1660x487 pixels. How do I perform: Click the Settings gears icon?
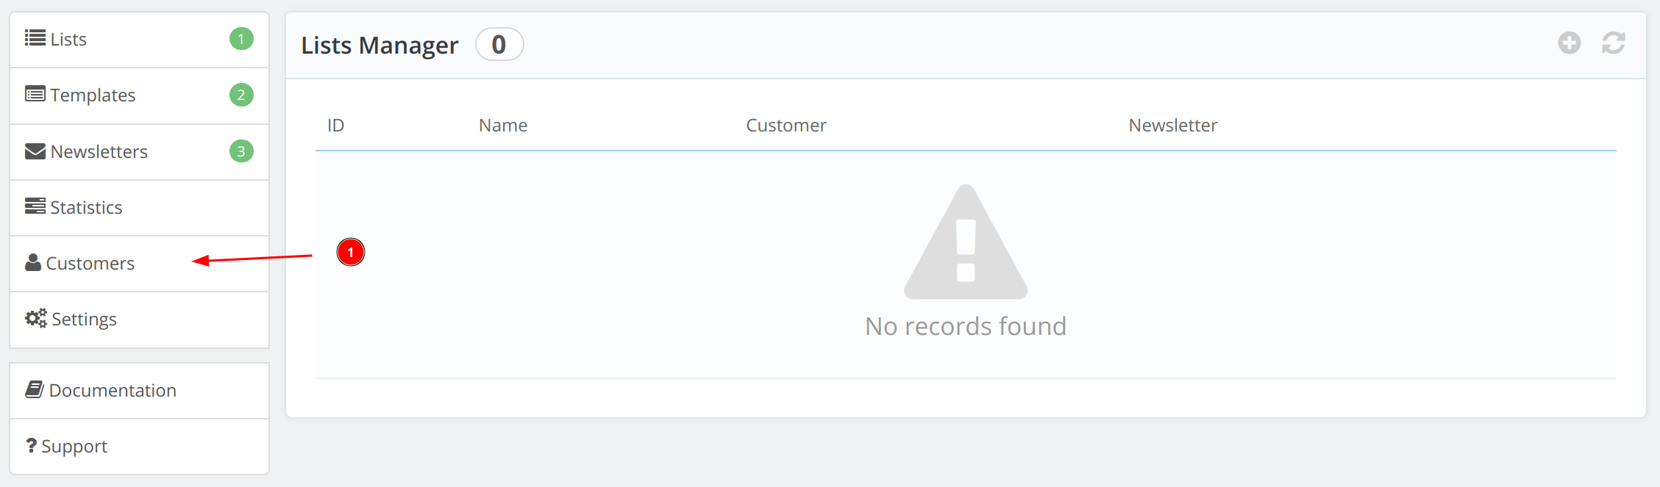(x=35, y=319)
